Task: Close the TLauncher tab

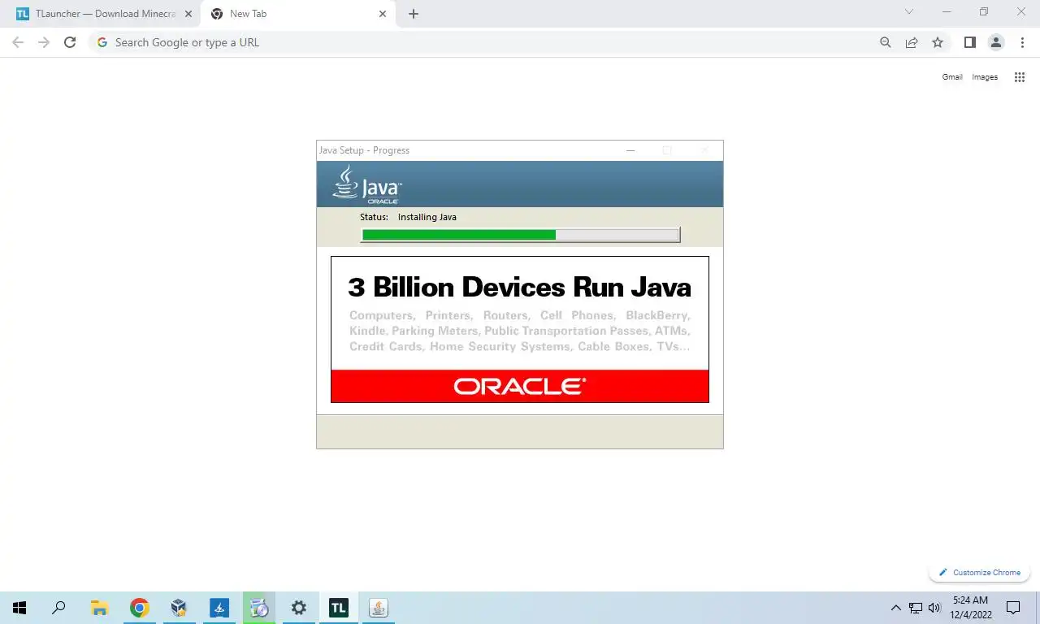Action: 188,14
